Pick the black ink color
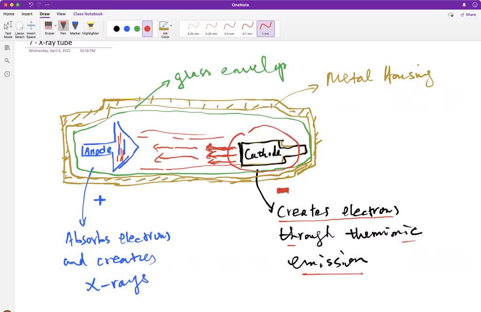Image resolution: width=481 pixels, height=312 pixels. coord(116,29)
